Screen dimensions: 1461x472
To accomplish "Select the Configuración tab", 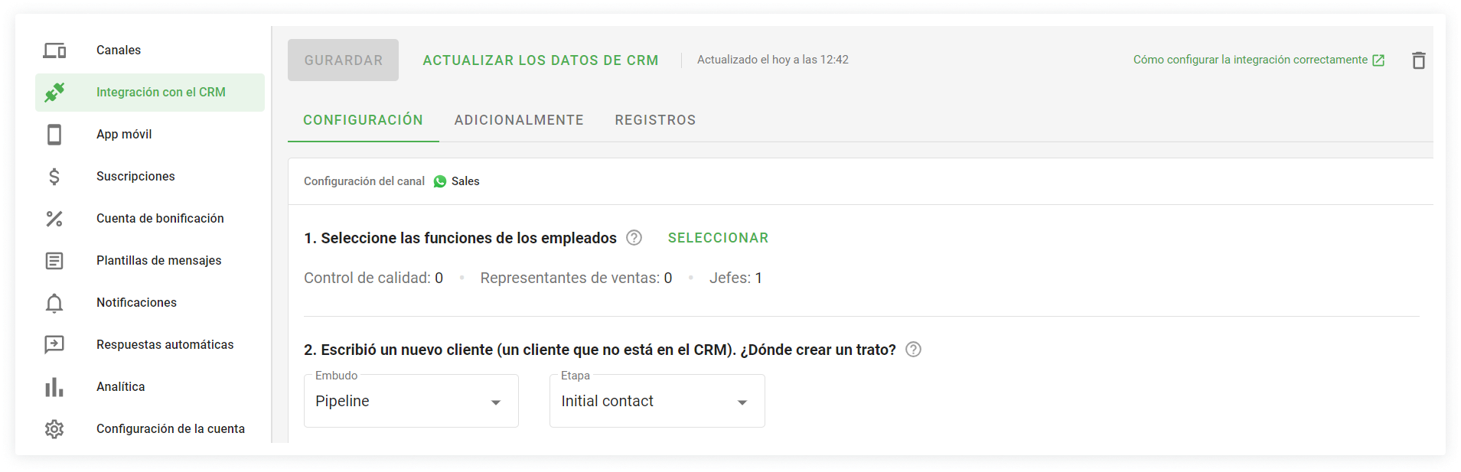I will click(363, 120).
